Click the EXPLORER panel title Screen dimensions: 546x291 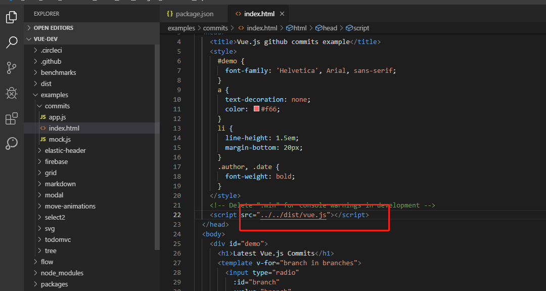pos(47,14)
